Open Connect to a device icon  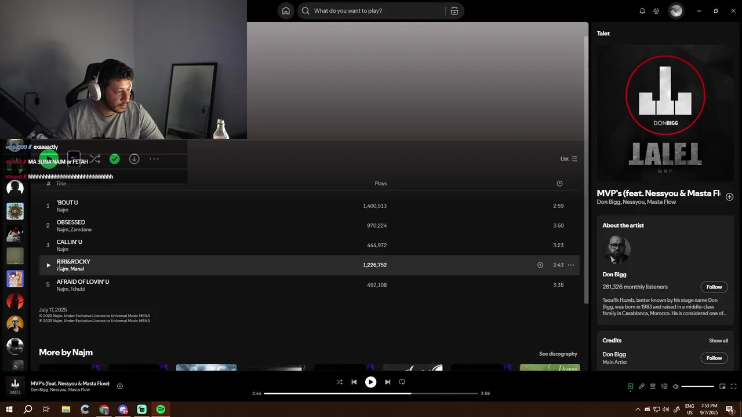[x=664, y=386]
